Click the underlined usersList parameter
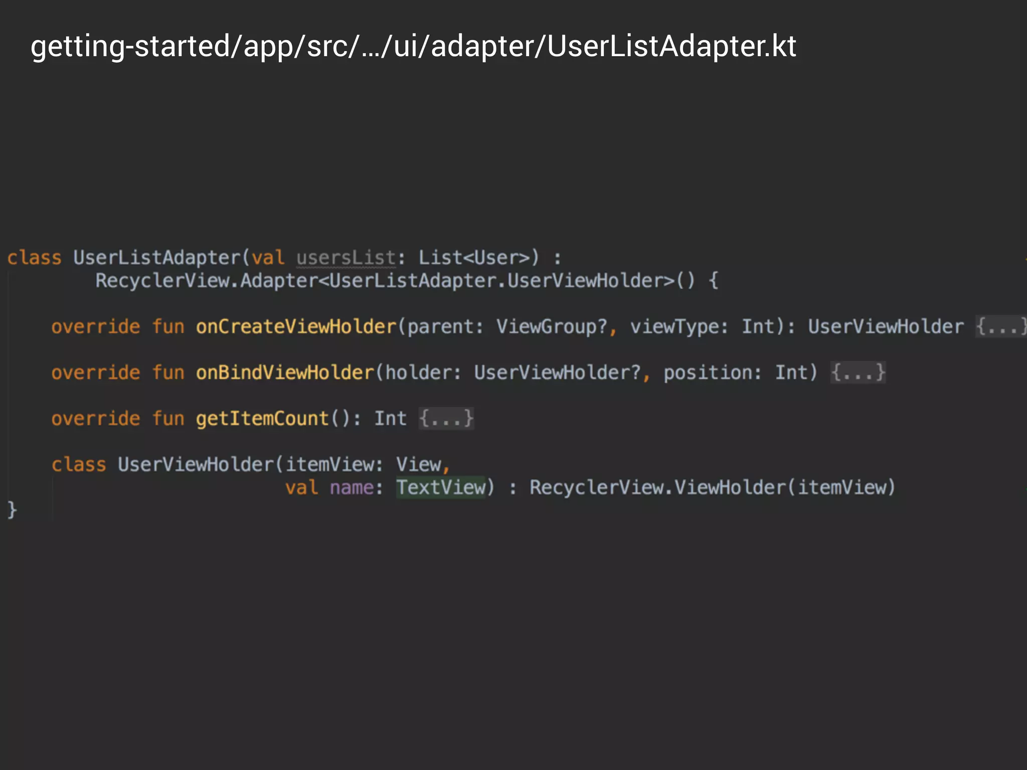Viewport: 1027px width, 770px height. point(346,258)
